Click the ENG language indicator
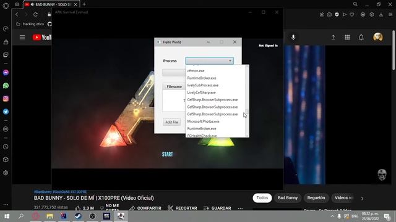396x222 pixels. click(355, 216)
